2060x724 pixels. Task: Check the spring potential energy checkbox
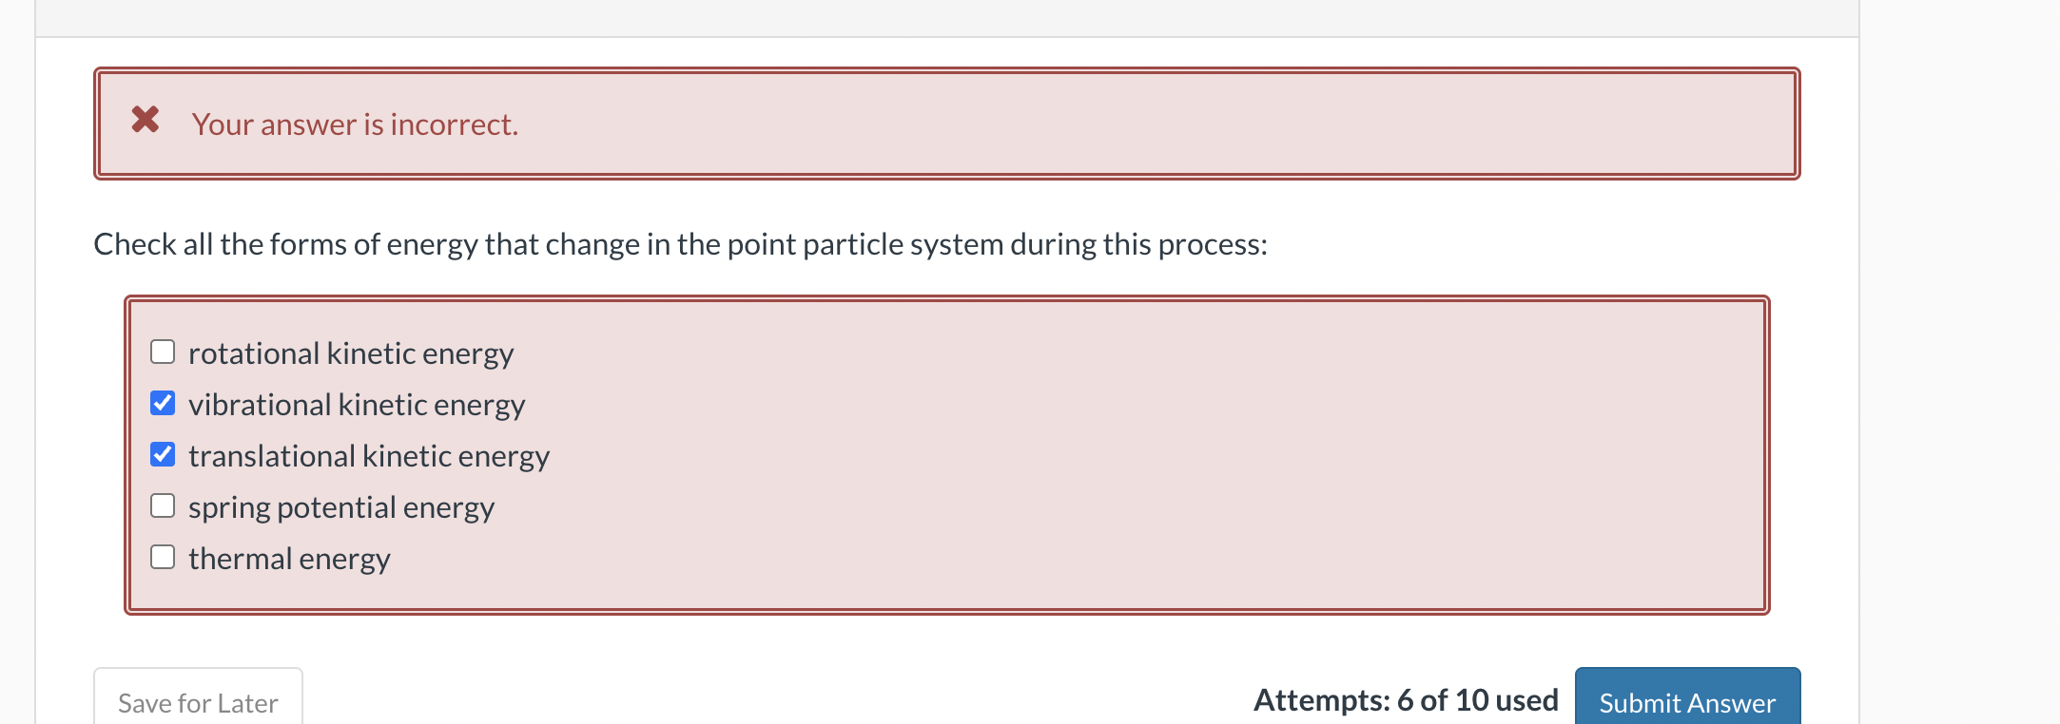(162, 505)
